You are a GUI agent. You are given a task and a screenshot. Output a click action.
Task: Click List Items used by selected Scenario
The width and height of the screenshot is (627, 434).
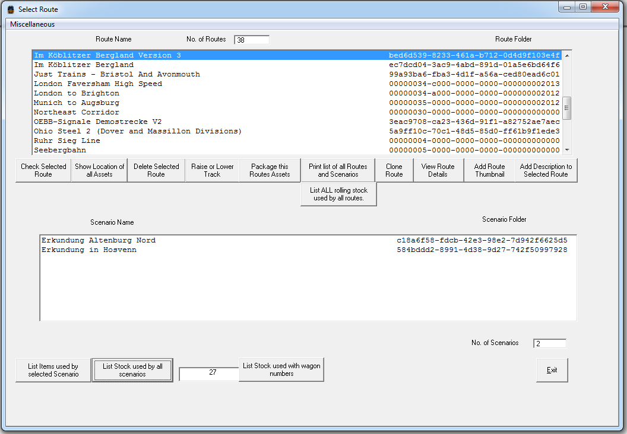pos(53,371)
